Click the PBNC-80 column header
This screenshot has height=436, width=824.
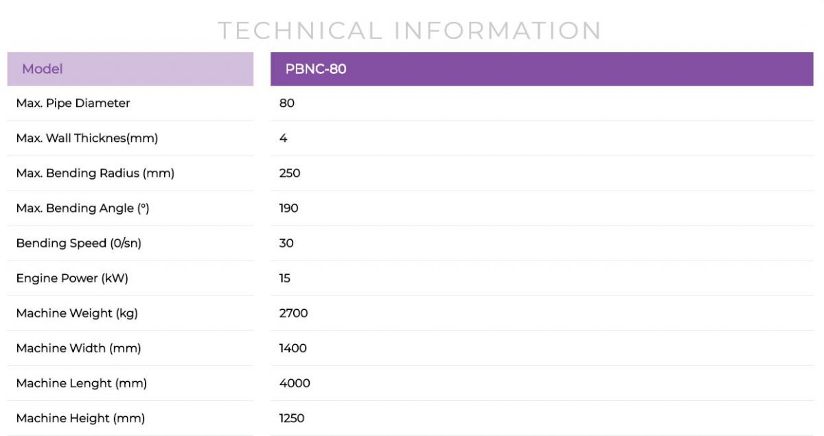click(316, 69)
